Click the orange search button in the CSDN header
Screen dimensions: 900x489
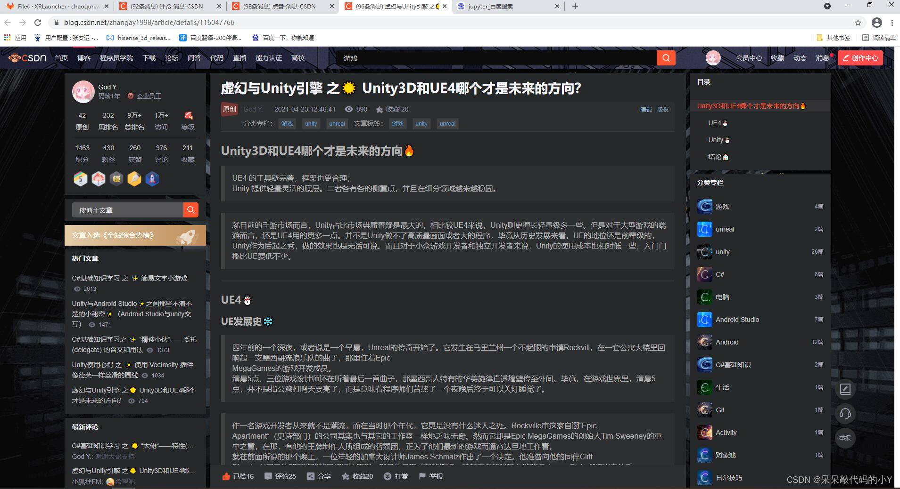(x=666, y=58)
